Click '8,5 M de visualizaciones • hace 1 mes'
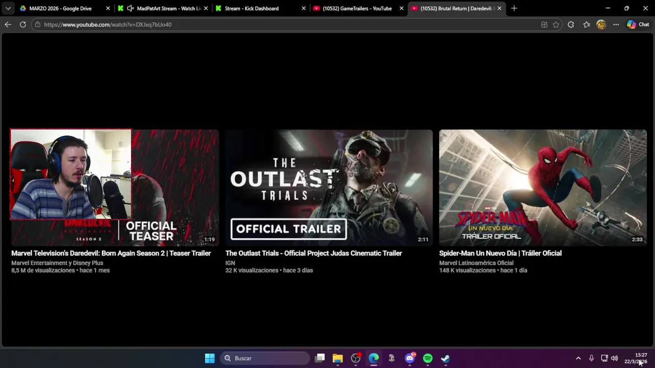 tap(60, 270)
